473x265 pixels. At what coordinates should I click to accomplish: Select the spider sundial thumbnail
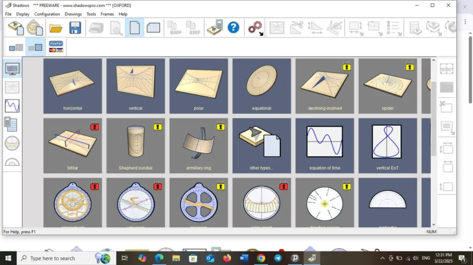388,86
